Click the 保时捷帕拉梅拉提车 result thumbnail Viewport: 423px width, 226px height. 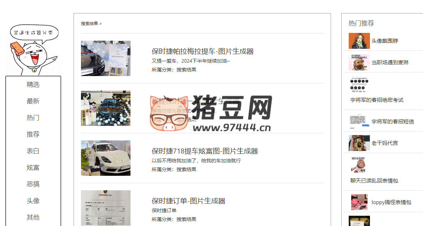(106, 58)
